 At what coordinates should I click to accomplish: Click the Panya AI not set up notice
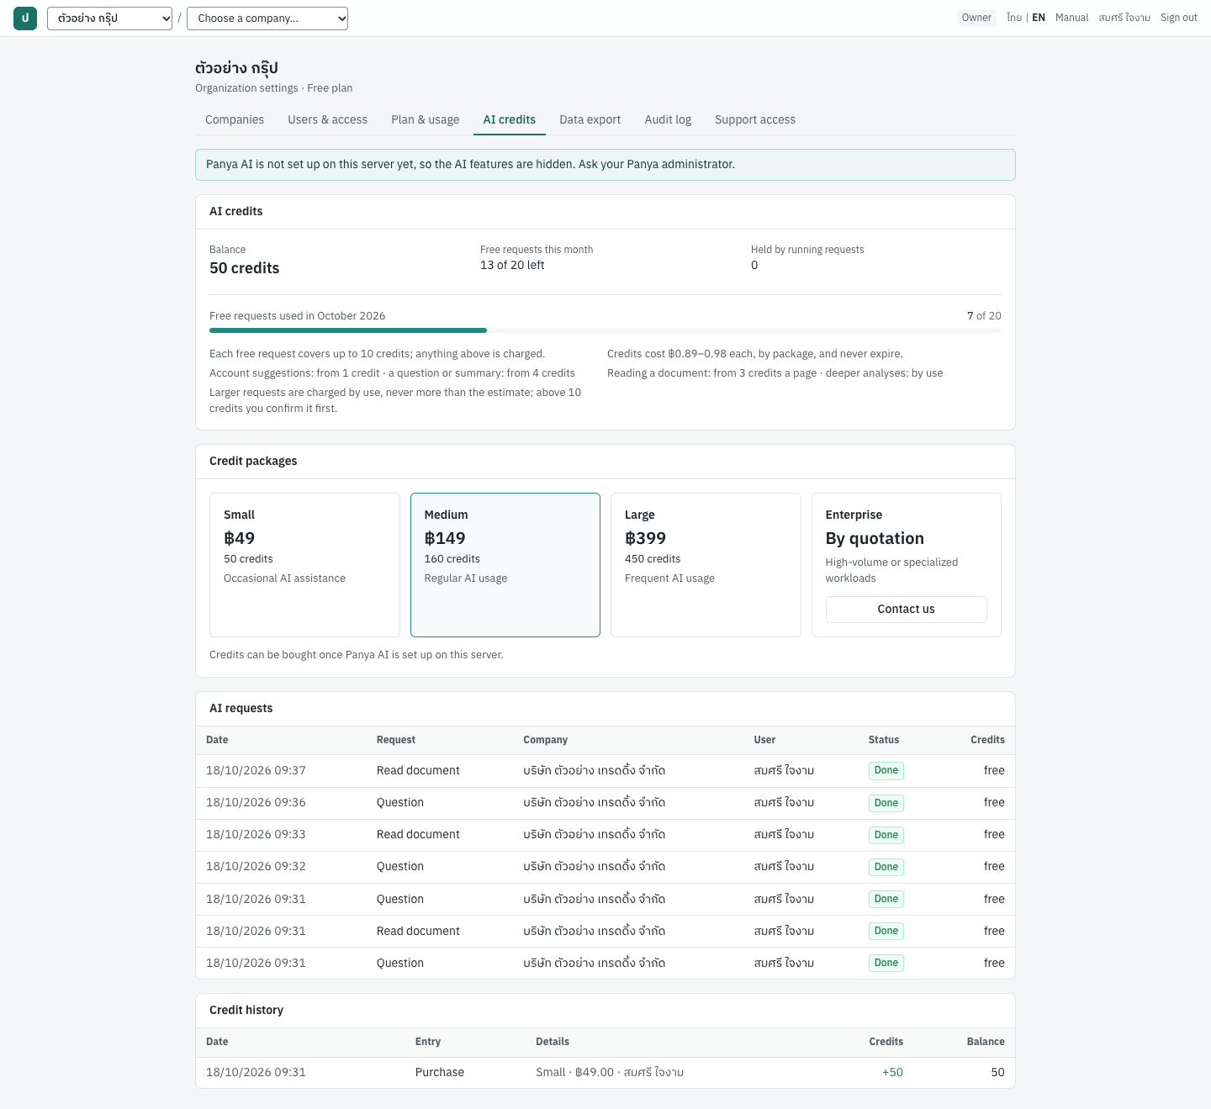click(605, 165)
